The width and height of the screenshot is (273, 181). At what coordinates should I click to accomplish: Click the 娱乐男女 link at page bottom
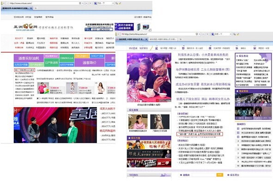(x=235, y=175)
